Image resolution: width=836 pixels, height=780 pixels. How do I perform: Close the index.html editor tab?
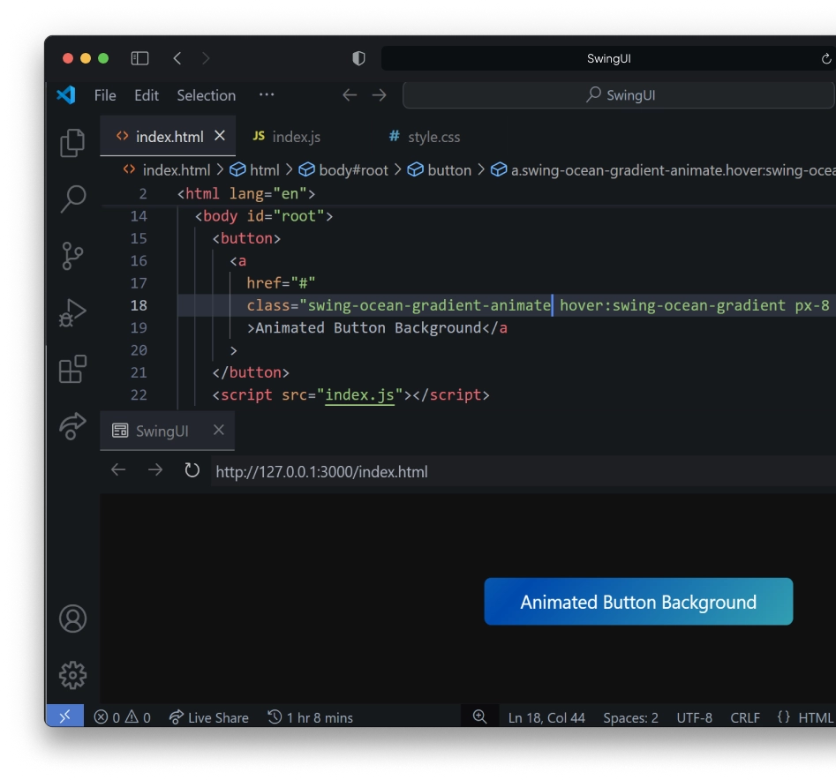[220, 136]
